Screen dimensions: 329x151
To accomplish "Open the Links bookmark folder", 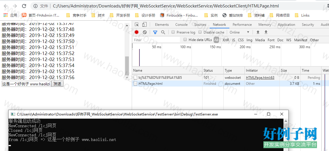I will pos(302,15).
